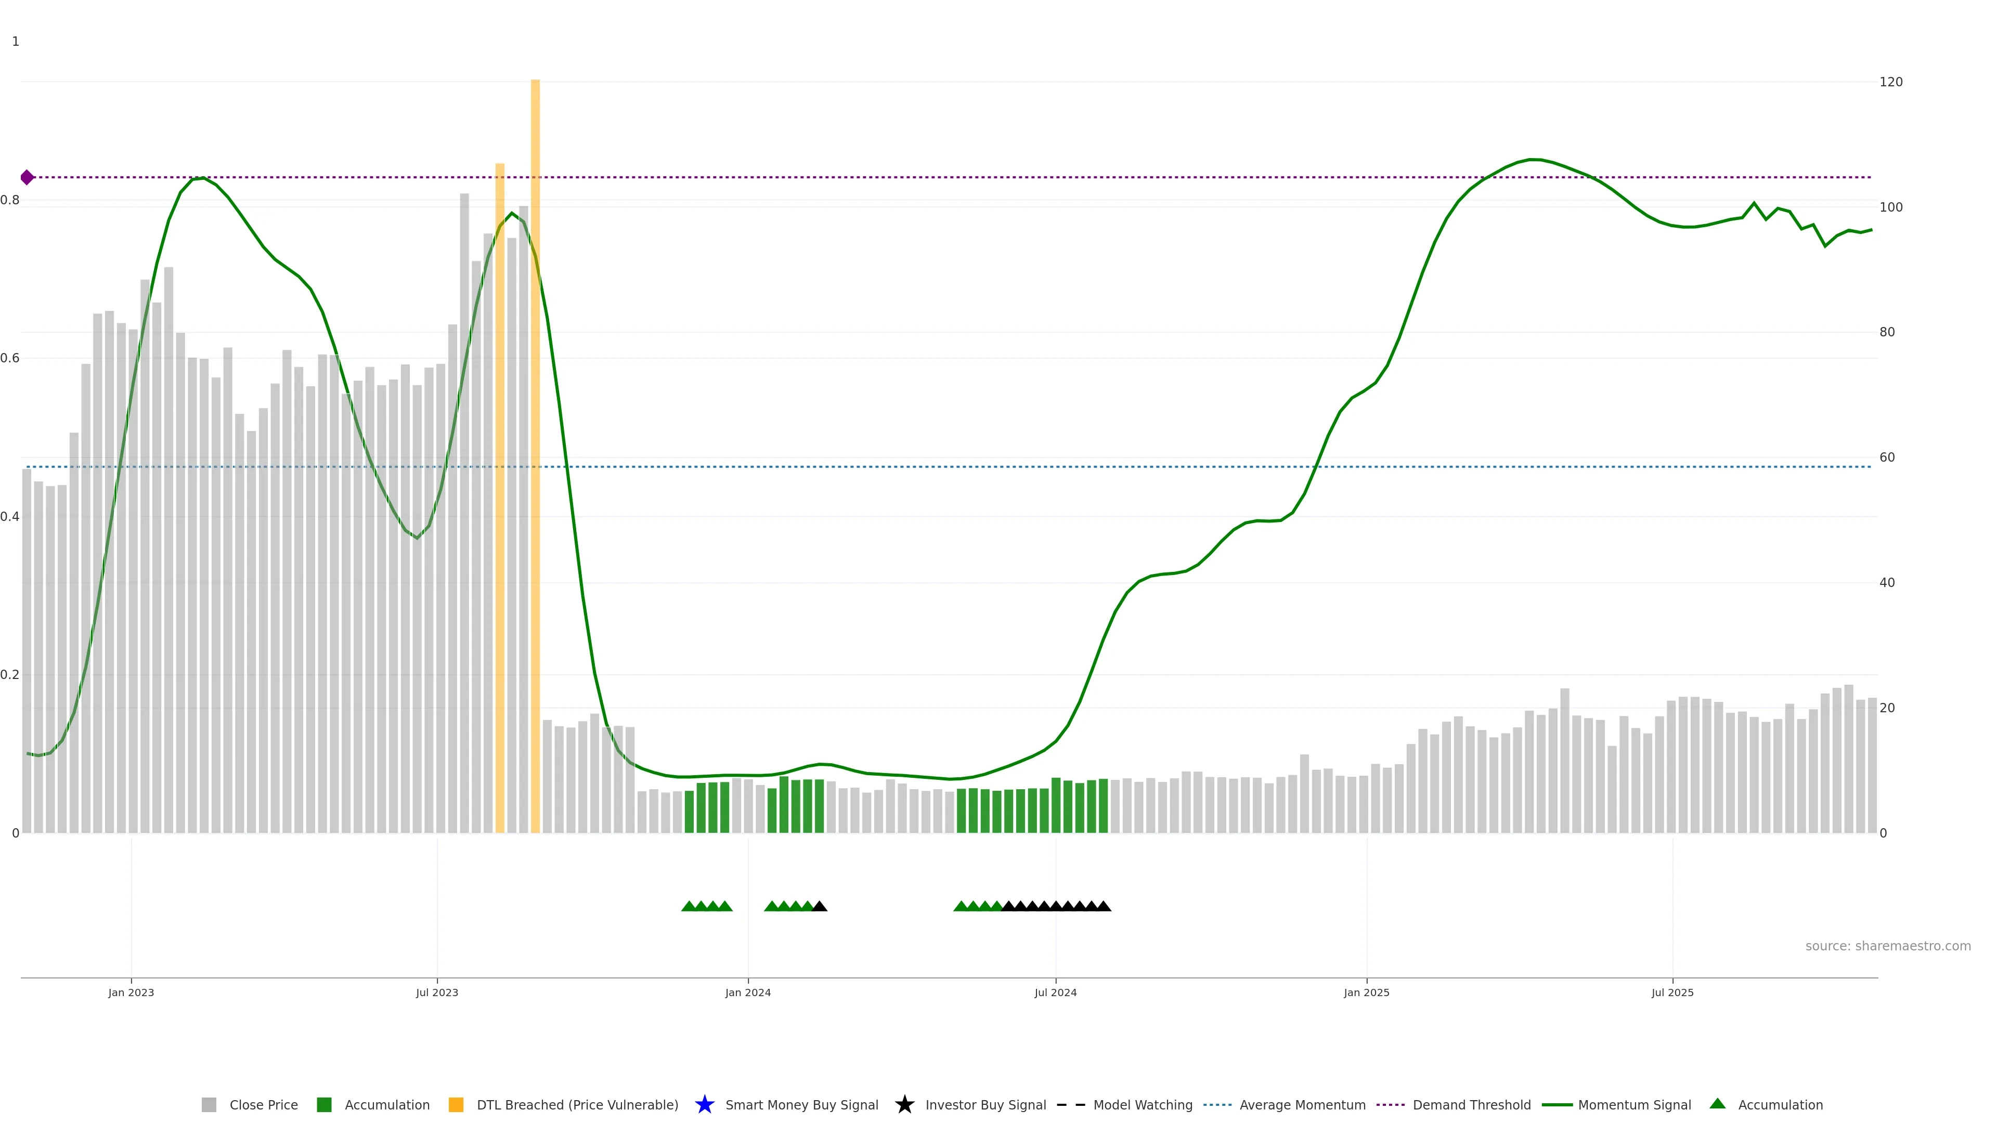The image size is (1997, 1123).
Task: Click the gray Close Price color swatch
Action: tap(209, 1104)
